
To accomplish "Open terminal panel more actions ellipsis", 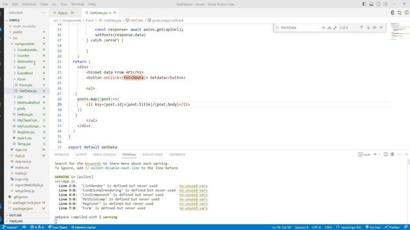I will click(400, 155).
